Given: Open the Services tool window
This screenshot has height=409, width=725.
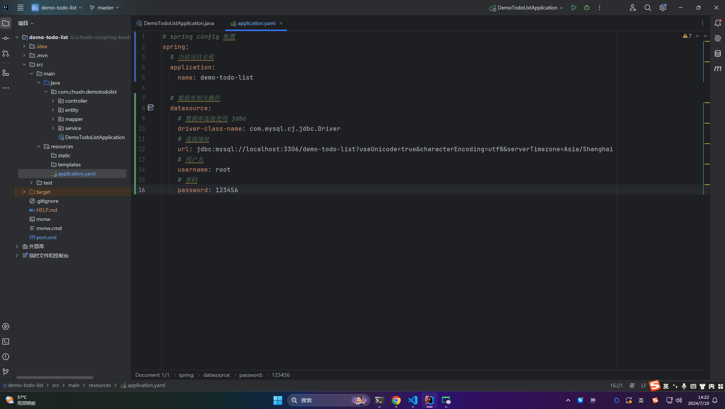Looking at the screenshot, I should (6, 326).
